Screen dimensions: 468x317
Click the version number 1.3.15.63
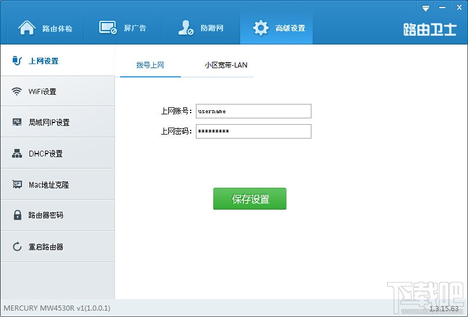[444, 309]
